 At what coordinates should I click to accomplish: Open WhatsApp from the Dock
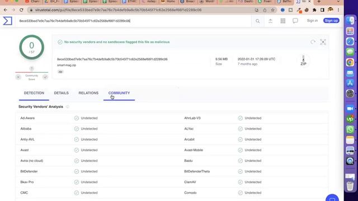(350, 130)
